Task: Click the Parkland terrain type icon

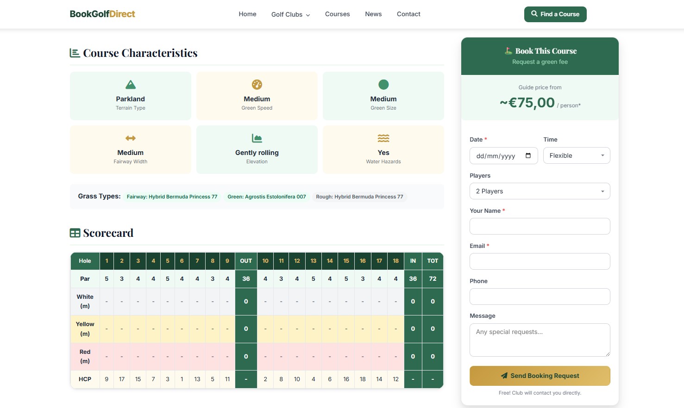Action: pyautogui.click(x=130, y=85)
